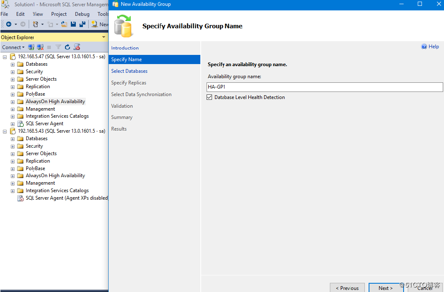This screenshot has width=444, height=292.
Task: Click the New Query toolbar icon
Action: coord(95,24)
